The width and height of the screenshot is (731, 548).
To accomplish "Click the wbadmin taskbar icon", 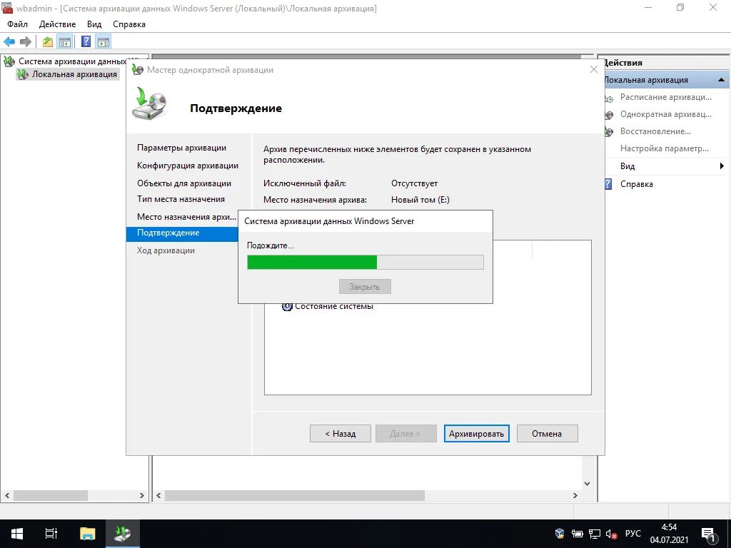I will 123,534.
